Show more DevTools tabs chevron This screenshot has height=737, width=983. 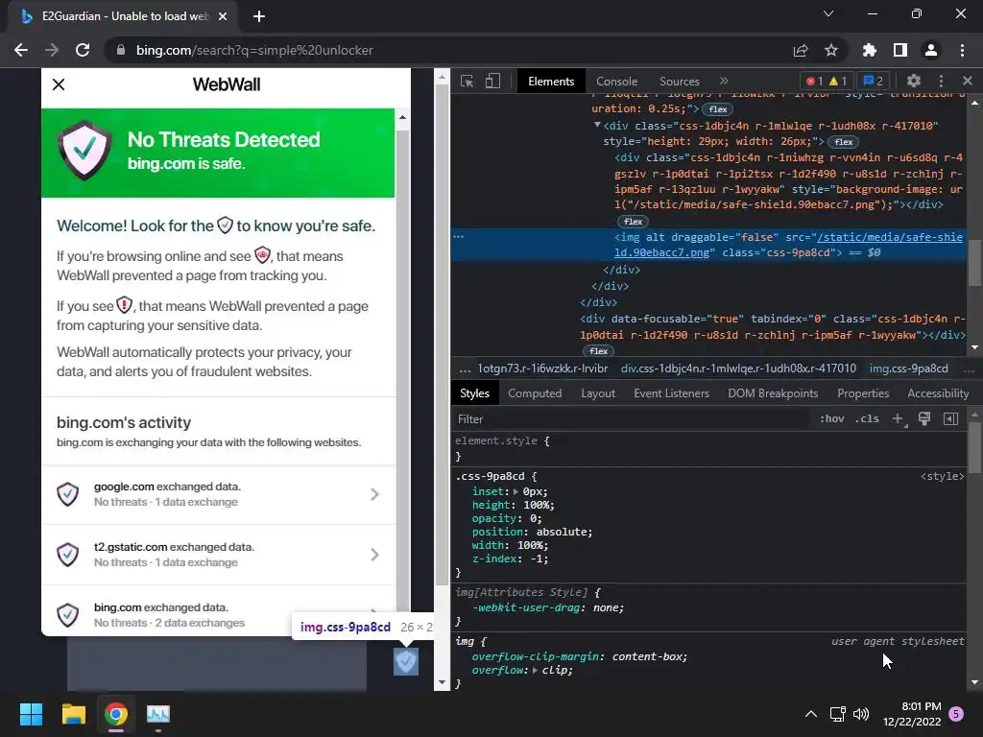click(724, 81)
